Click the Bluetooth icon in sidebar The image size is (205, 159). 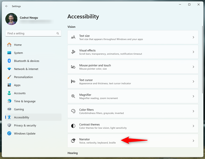pyautogui.click(x=9, y=61)
